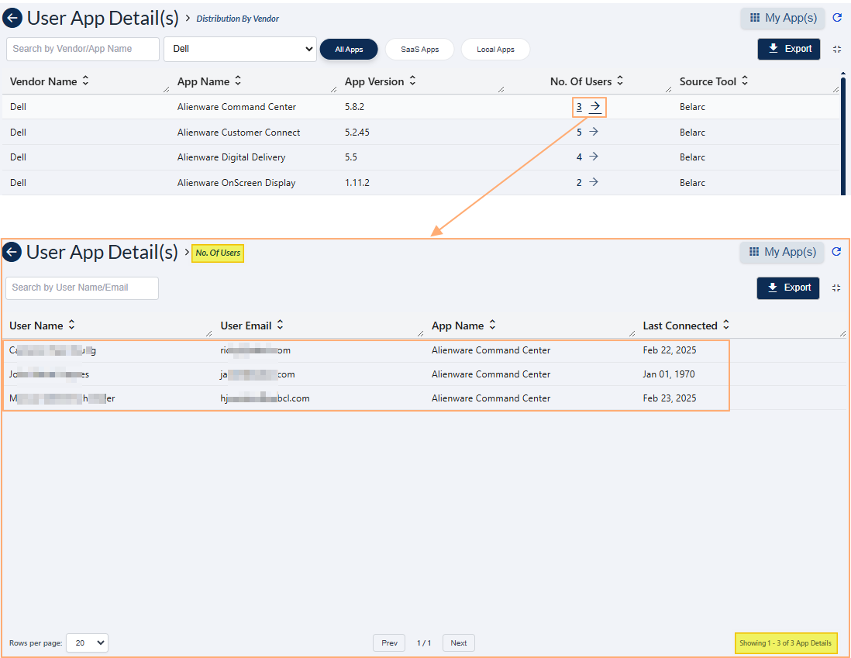The image size is (851, 658).
Task: Click the expand icon beside the bottom Export button
Action: 835,288
